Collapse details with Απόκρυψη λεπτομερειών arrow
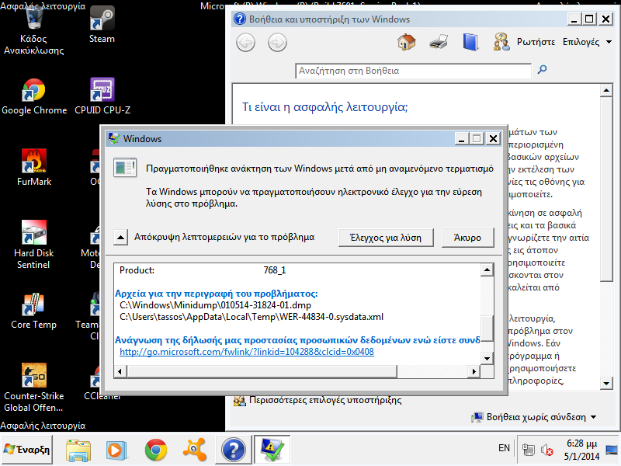 click(121, 238)
